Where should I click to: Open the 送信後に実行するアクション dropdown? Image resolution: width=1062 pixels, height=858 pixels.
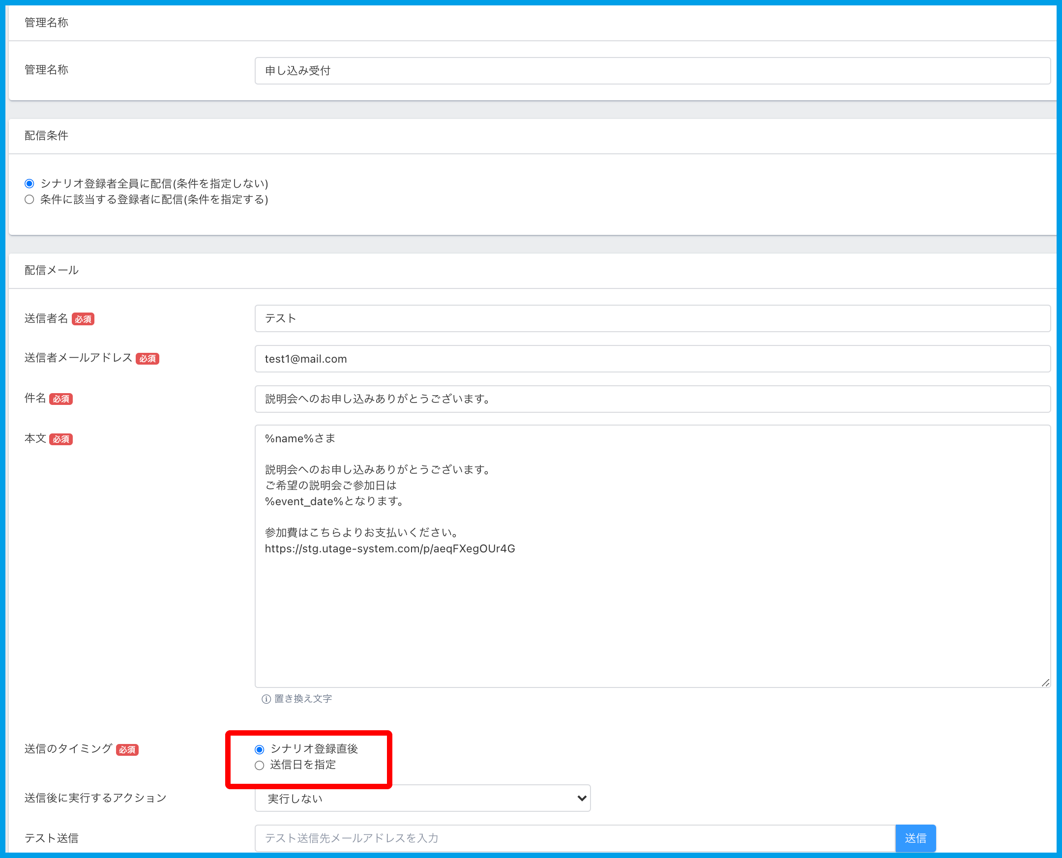coord(422,798)
